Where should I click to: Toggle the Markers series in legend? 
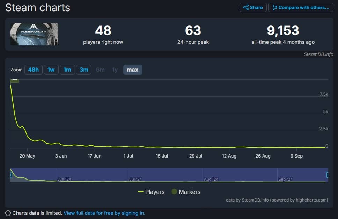point(186,192)
